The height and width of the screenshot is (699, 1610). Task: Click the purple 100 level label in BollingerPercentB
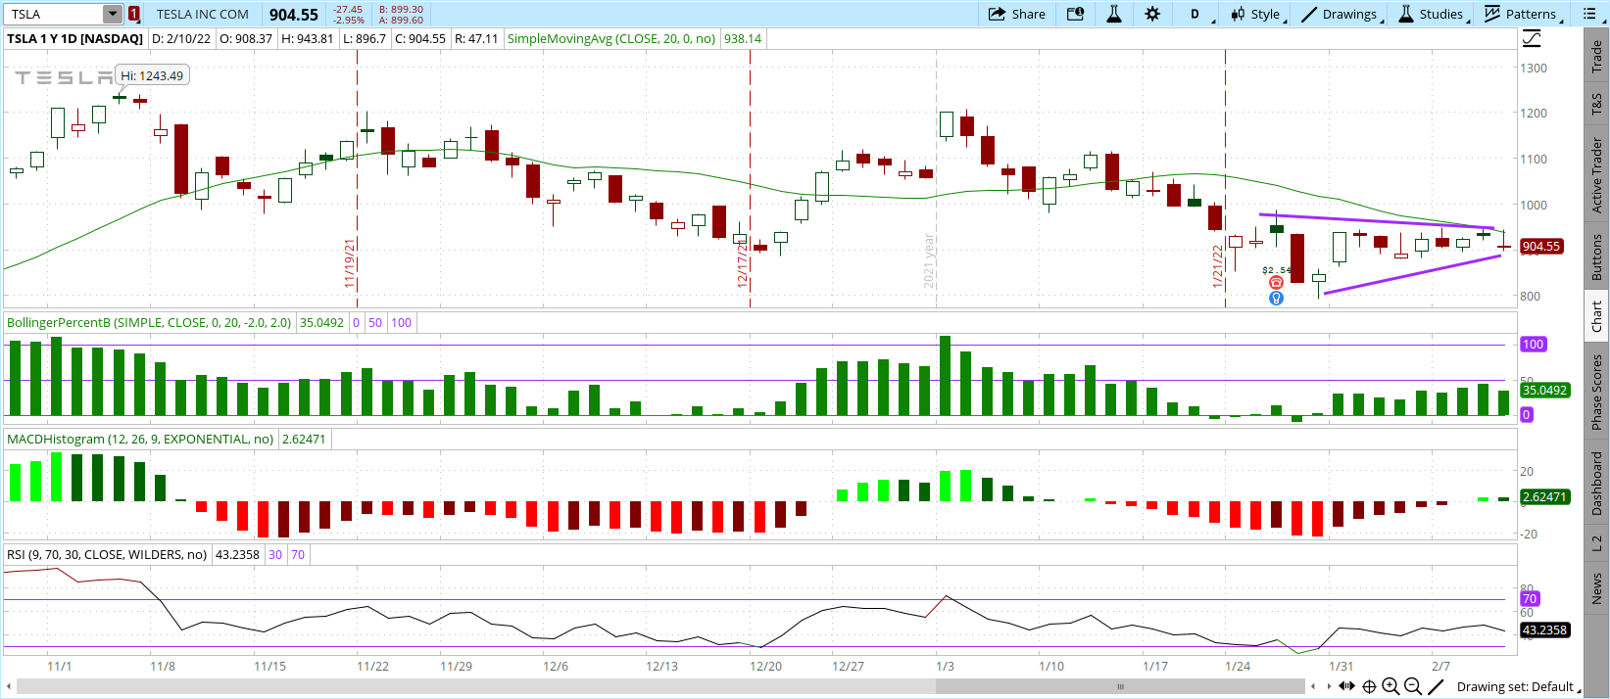click(1533, 344)
